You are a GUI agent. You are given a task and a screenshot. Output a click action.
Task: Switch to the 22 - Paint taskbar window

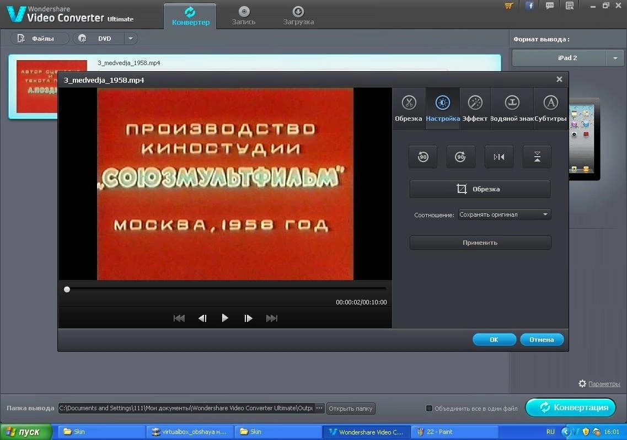[454, 432]
